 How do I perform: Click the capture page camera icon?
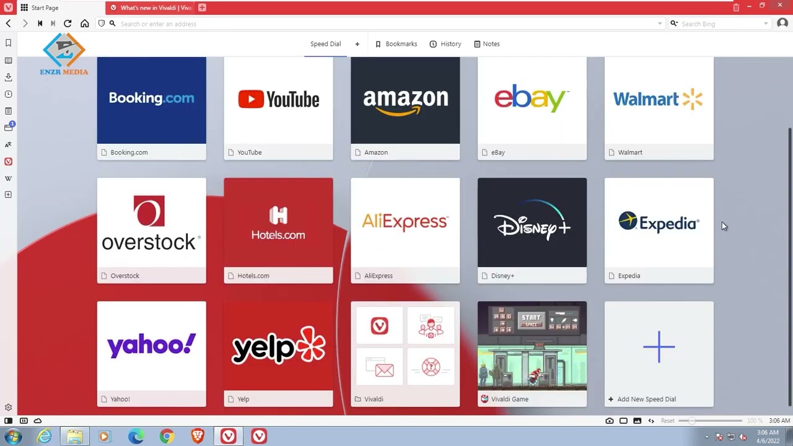click(x=610, y=421)
